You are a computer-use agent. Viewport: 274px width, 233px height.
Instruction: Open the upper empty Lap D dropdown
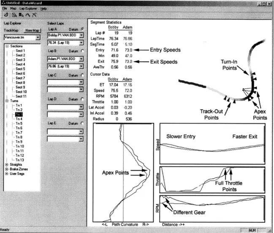pos(81,107)
